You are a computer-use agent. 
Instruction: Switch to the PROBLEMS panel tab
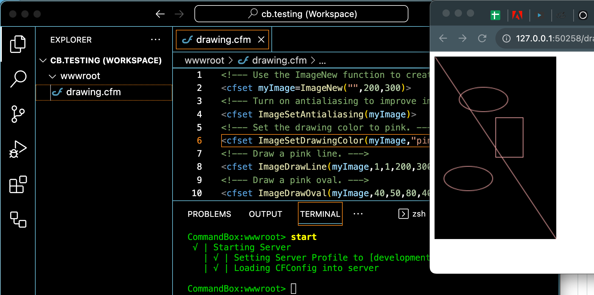pyautogui.click(x=209, y=214)
